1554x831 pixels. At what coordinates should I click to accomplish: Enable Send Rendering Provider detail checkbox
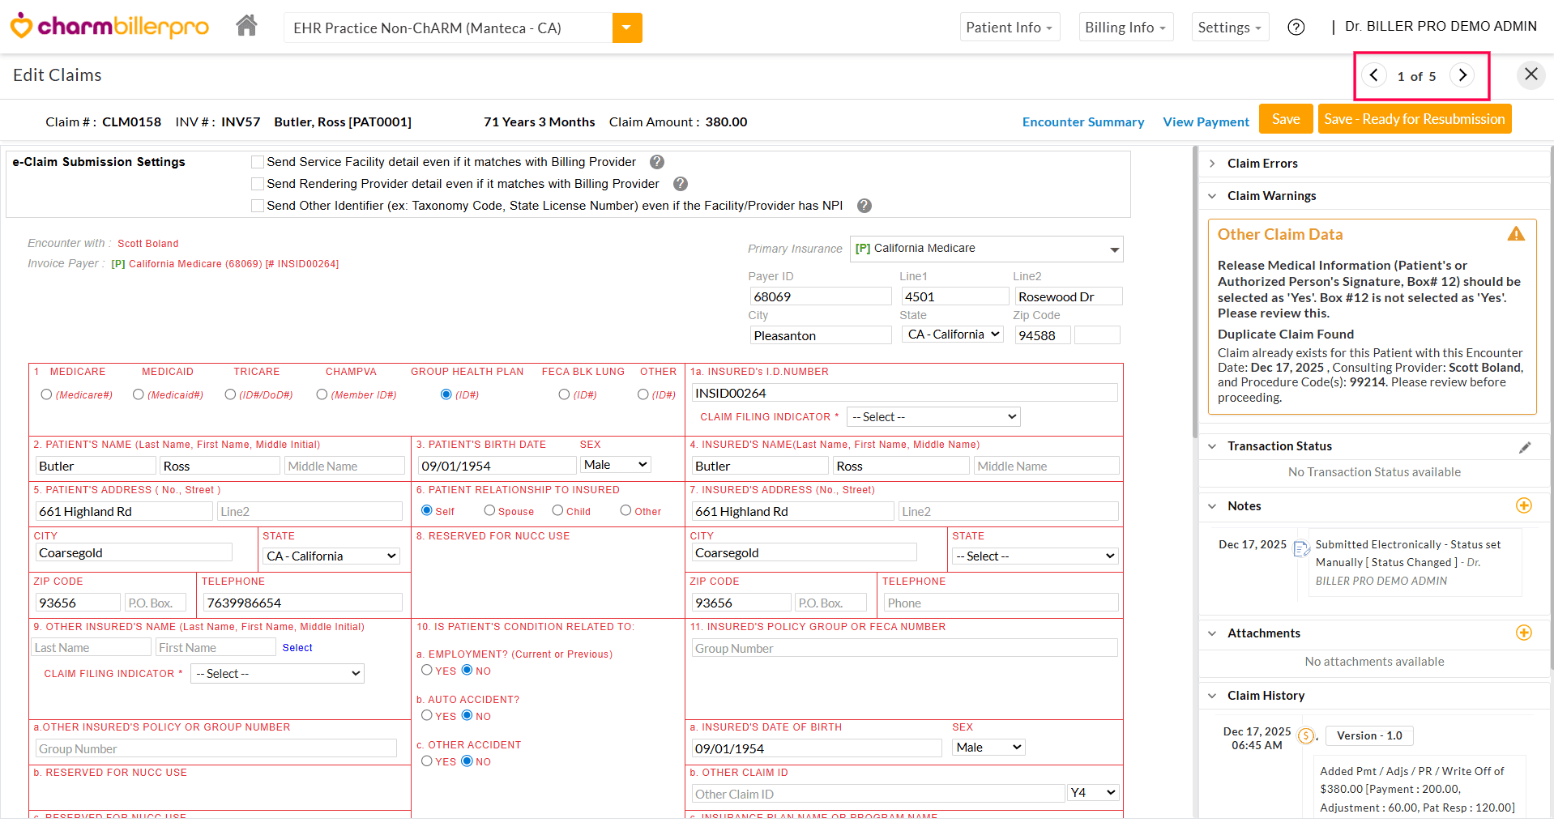[x=258, y=184]
